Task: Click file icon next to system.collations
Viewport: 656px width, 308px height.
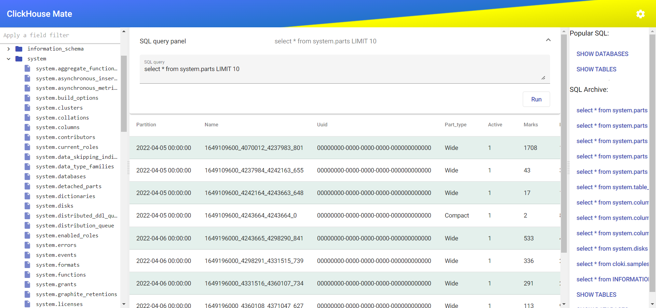Action: (27, 117)
